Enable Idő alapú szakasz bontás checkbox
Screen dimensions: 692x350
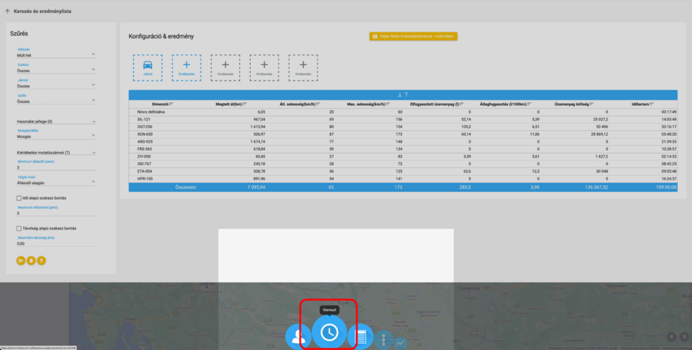[x=19, y=198]
